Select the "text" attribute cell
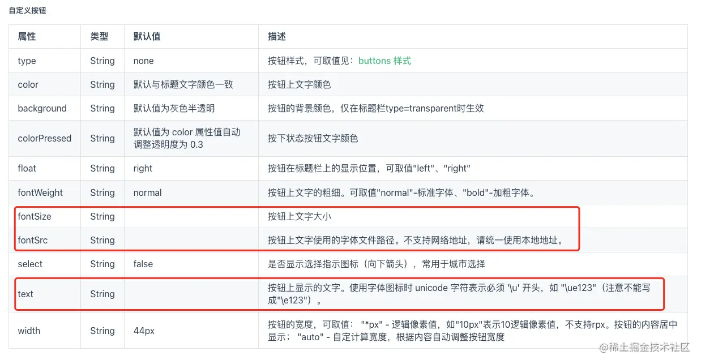701x364 pixels. (25, 294)
